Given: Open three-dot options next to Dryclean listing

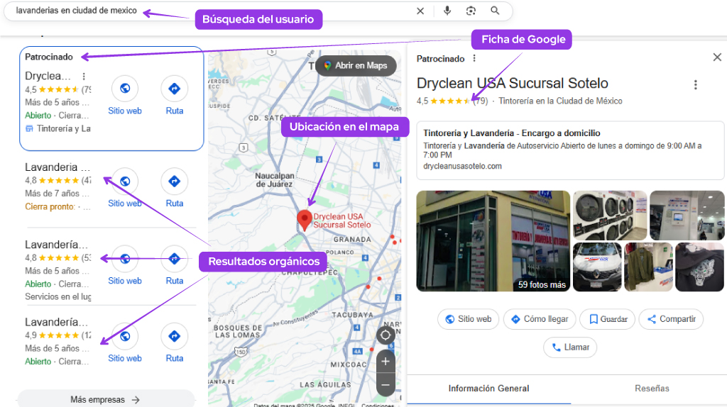Looking at the screenshot, I should tap(84, 76).
